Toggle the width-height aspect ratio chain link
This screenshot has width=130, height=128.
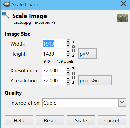(x=73, y=49)
